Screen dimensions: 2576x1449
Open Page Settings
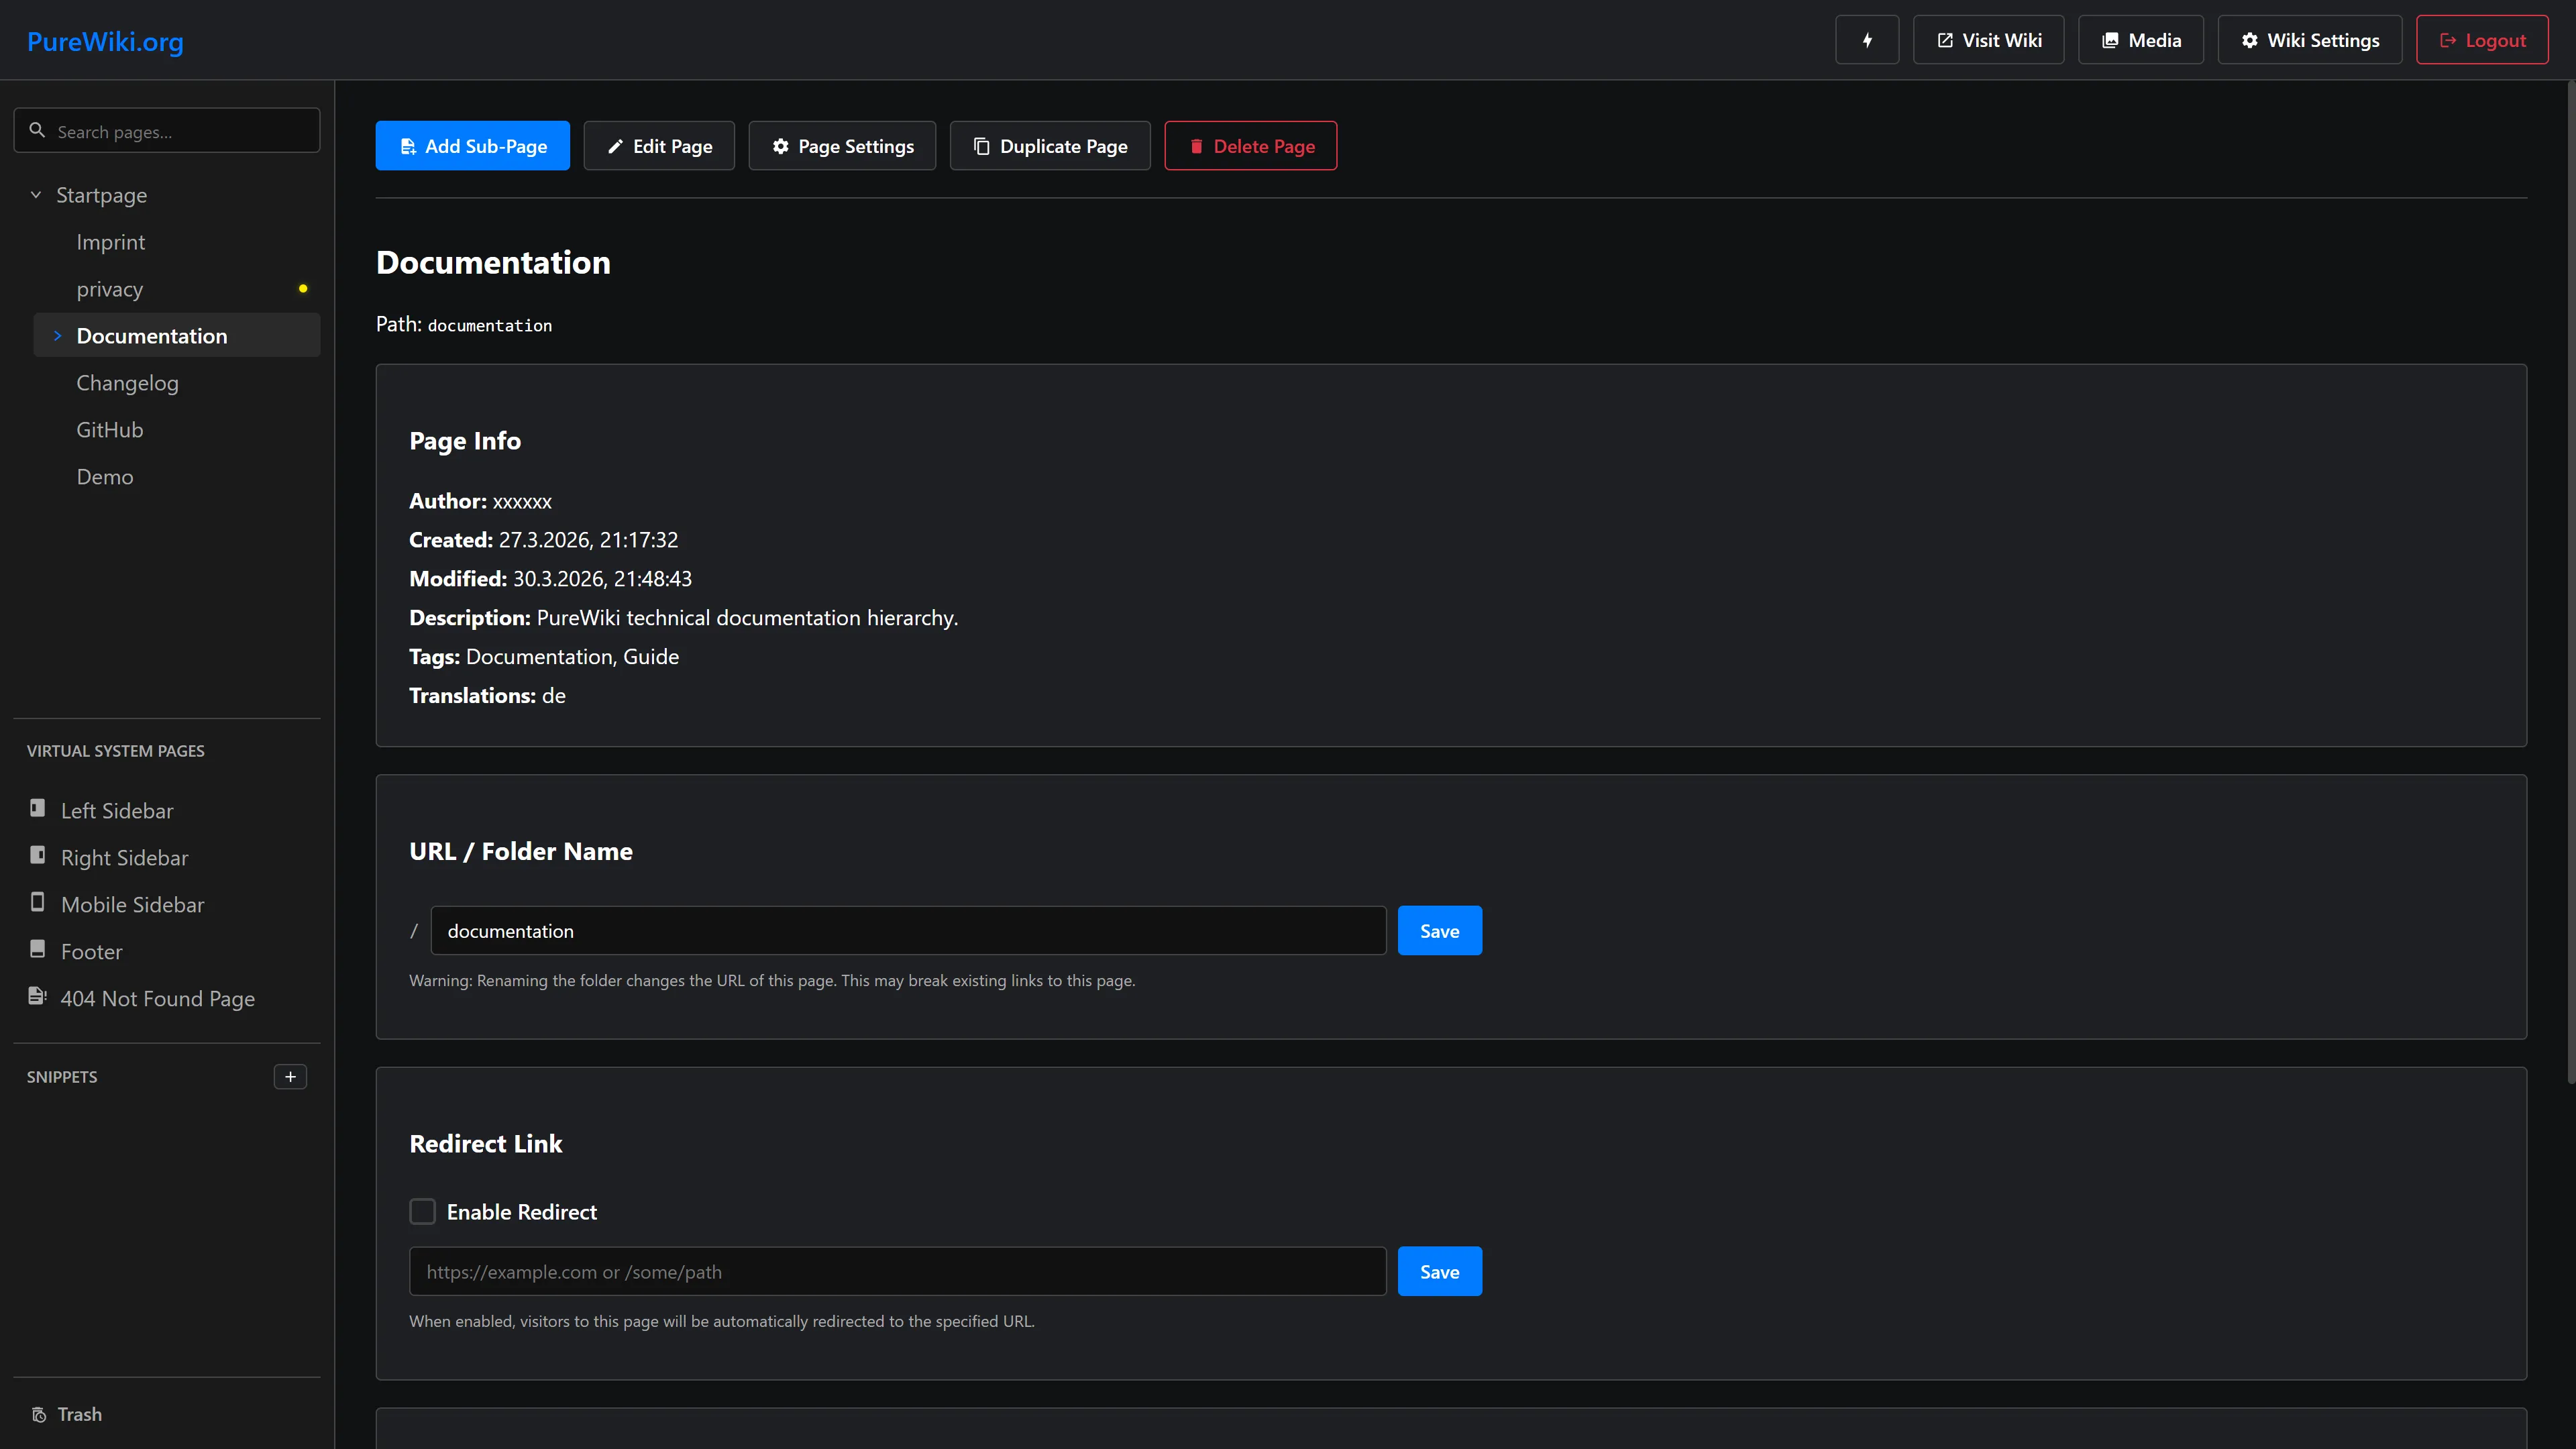(842, 146)
